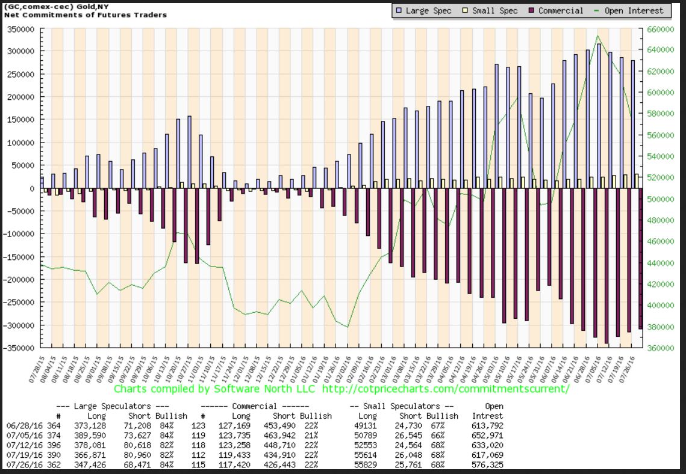Click the 652,971 open interest value
This screenshot has width=686, height=474.
(x=489, y=436)
